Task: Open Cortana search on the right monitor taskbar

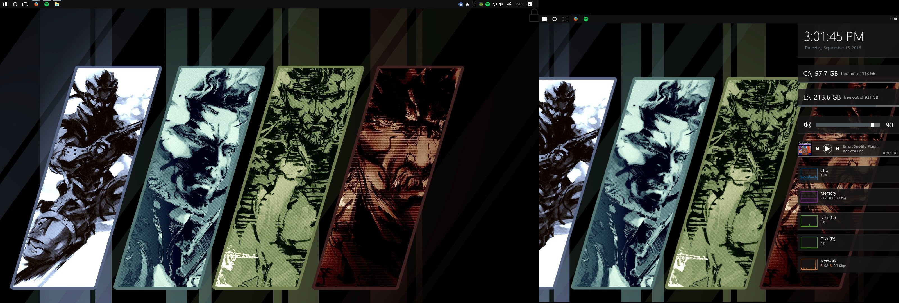Action: pyautogui.click(x=555, y=19)
